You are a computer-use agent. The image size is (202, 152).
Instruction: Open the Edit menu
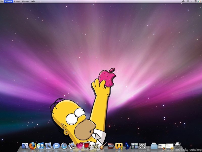pos(2,1)
